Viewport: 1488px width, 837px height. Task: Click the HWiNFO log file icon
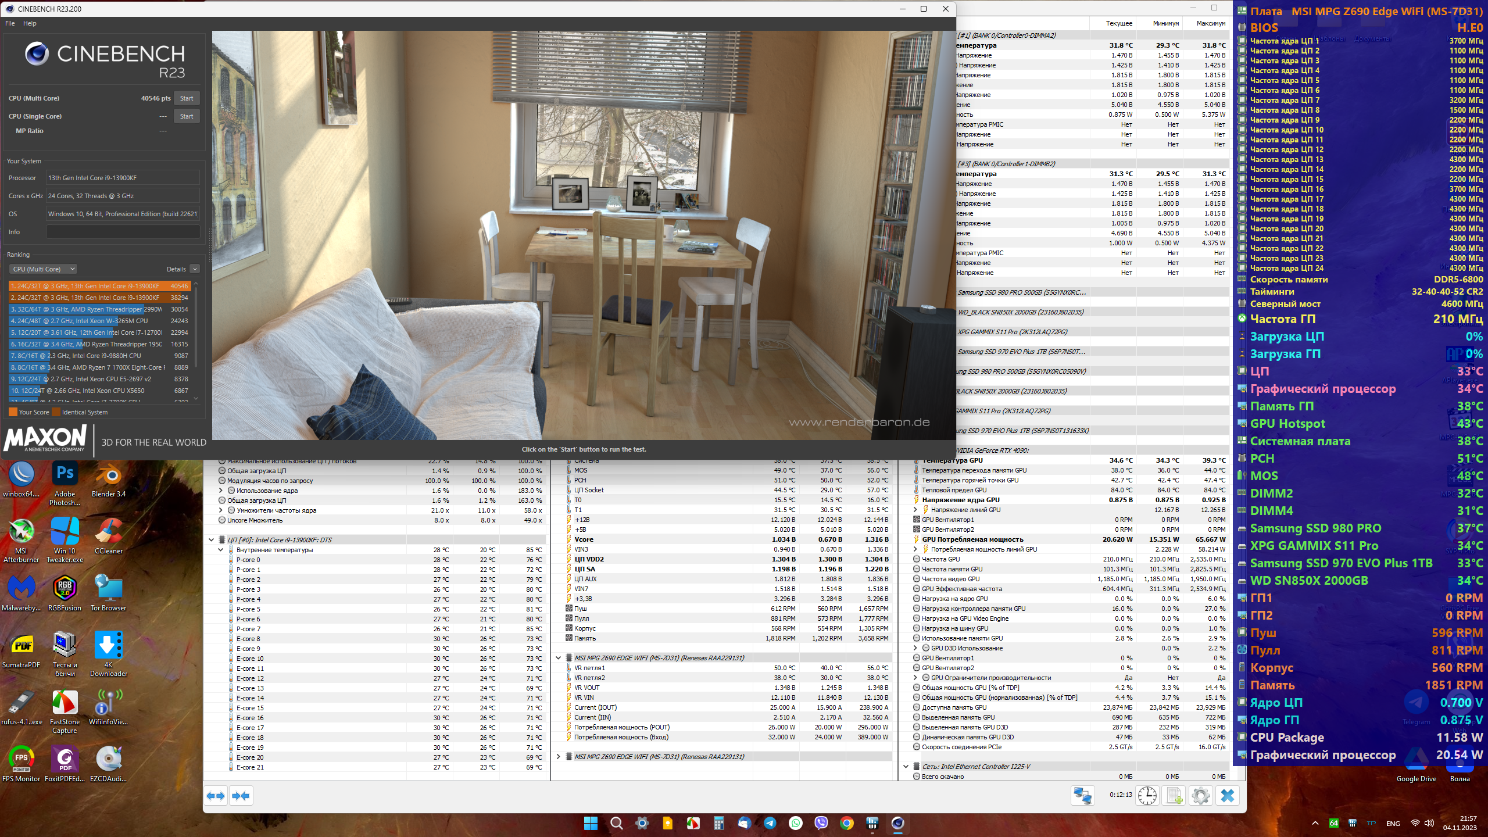point(1174,796)
